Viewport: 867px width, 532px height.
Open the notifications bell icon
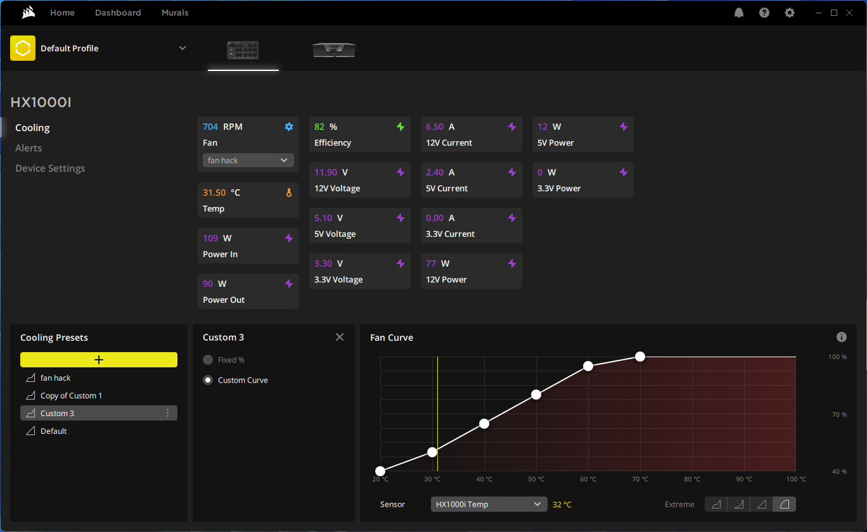[739, 13]
